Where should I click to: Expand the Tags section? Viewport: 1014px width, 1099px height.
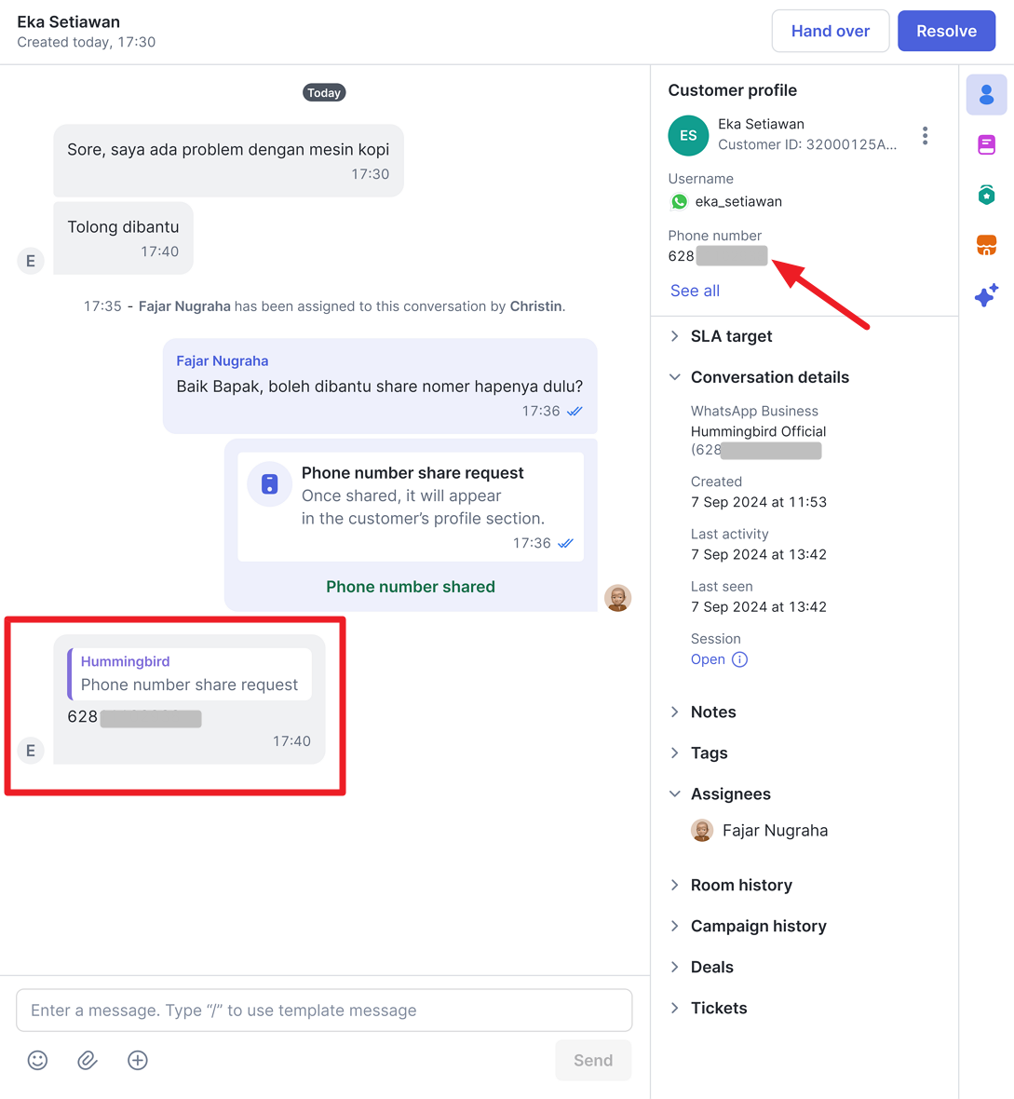(698, 753)
